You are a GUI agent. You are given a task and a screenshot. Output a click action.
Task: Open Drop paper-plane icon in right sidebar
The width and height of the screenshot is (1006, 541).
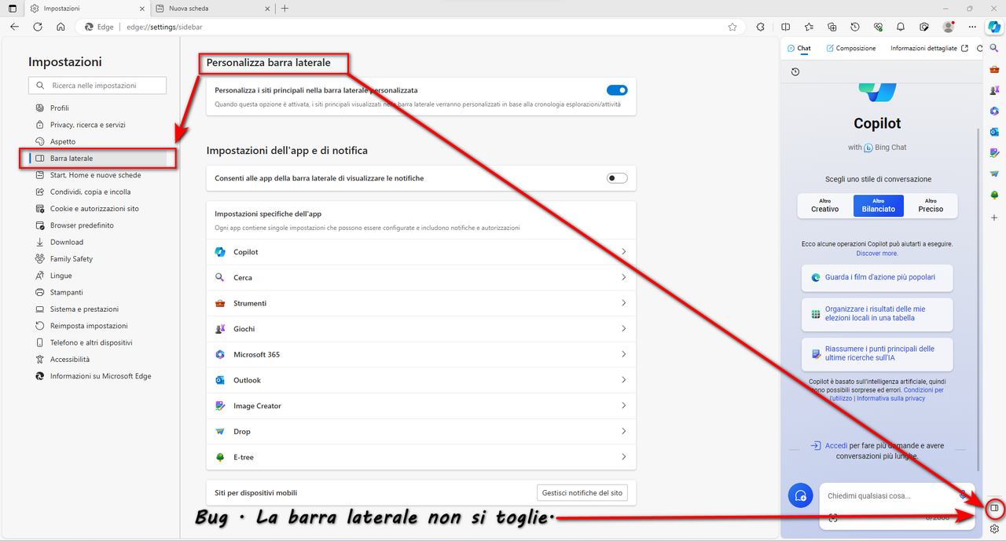pyautogui.click(x=994, y=174)
